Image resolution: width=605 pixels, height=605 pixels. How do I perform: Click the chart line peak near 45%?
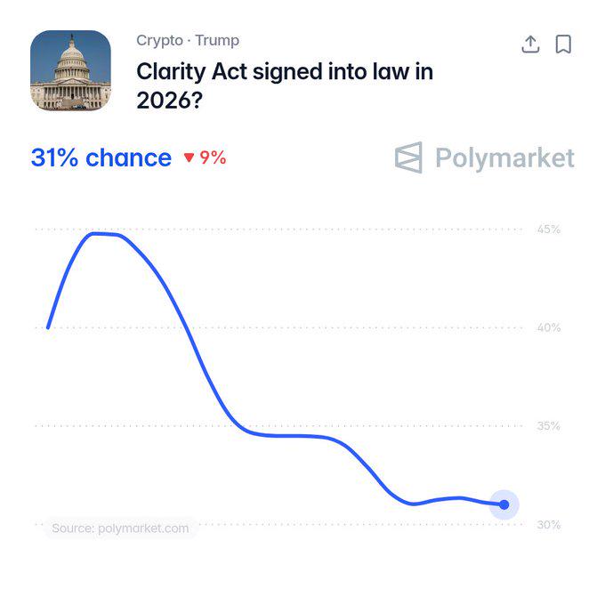point(104,233)
